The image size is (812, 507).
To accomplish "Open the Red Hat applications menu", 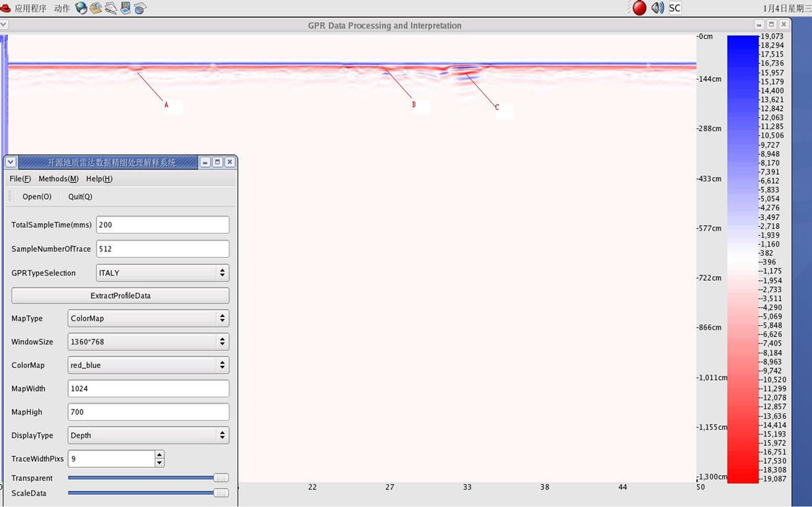I will [24, 8].
